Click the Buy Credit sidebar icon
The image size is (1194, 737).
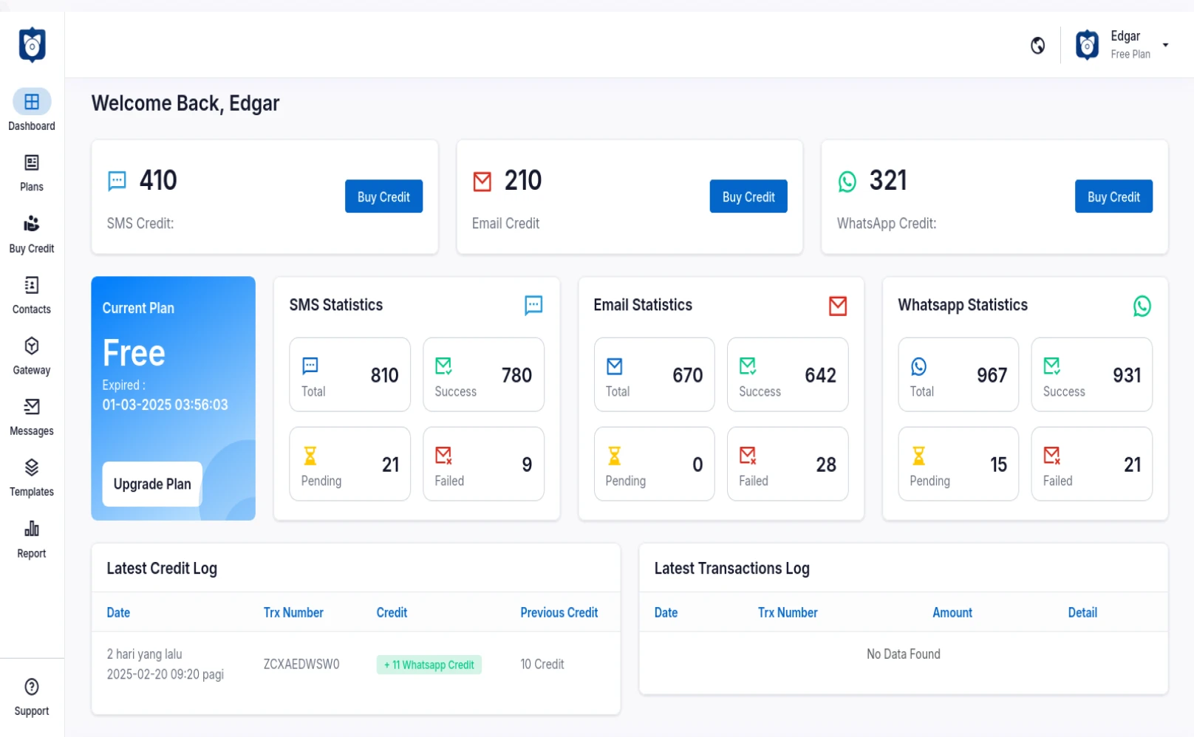coord(32,224)
